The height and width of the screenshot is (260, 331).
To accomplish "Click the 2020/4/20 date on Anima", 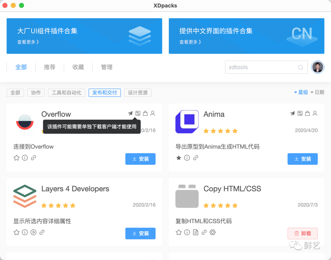I will point(306,130).
